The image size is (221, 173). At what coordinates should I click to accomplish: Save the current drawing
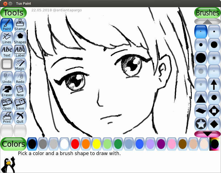click(x=20, y=104)
